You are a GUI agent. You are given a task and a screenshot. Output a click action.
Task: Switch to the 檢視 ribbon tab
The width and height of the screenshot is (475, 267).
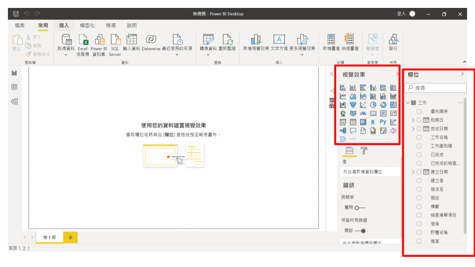(110, 25)
